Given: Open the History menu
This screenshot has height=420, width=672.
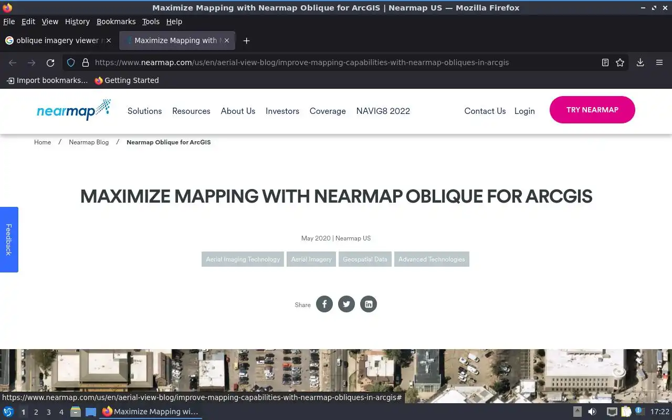Looking at the screenshot, I should point(77,22).
